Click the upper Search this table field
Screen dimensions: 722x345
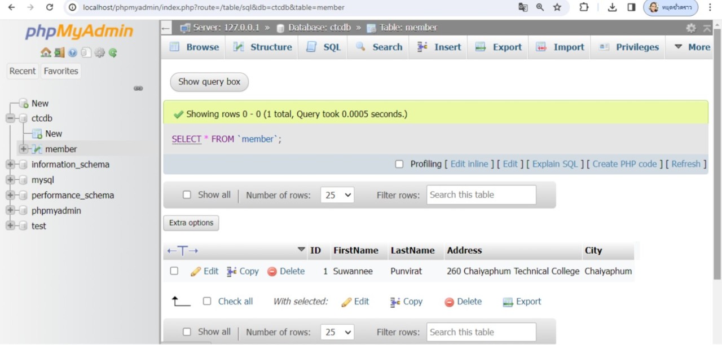click(x=481, y=195)
